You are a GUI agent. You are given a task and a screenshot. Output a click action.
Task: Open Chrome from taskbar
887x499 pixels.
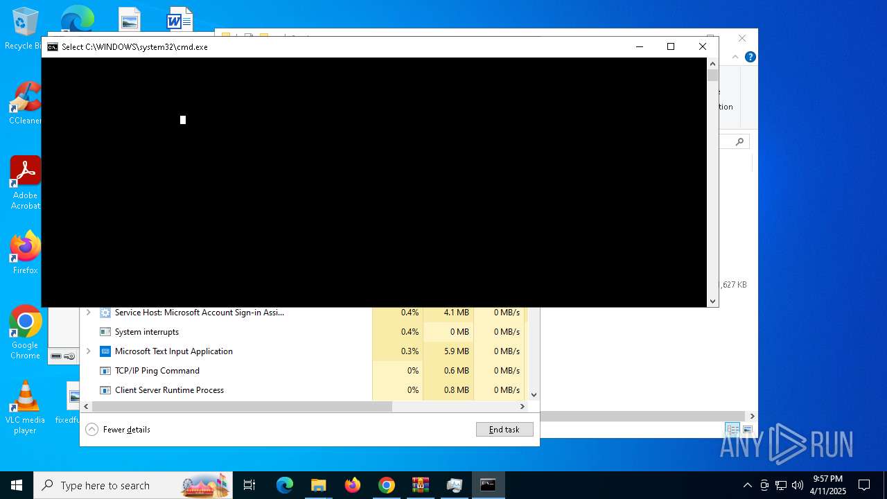(386, 485)
